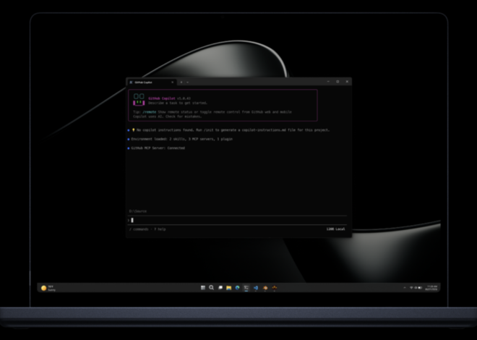Image resolution: width=477 pixels, height=340 pixels.
Task: Close the GitHub Copilot tab
Action: (x=173, y=82)
